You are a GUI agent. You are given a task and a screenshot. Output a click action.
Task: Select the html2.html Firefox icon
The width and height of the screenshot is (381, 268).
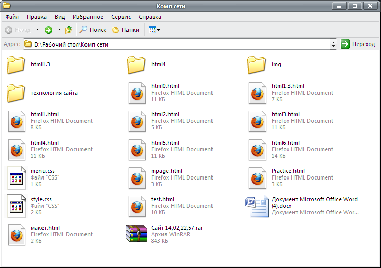pyautogui.click(x=137, y=122)
